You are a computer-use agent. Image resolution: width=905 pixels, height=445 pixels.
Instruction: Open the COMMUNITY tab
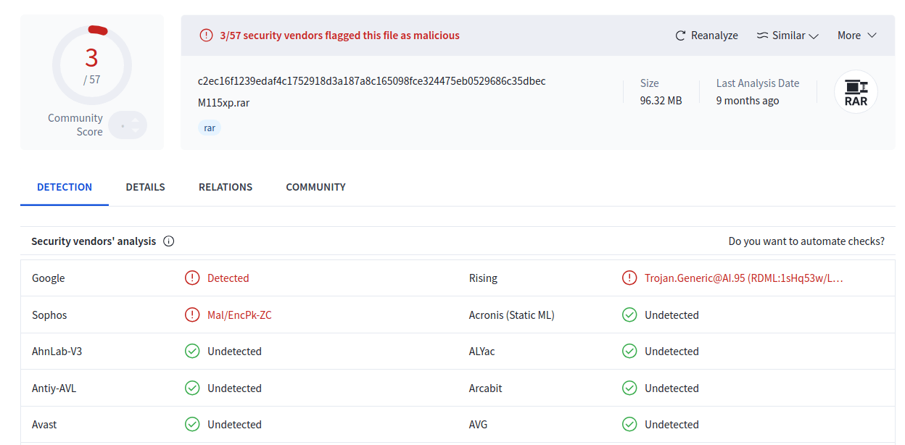point(315,187)
